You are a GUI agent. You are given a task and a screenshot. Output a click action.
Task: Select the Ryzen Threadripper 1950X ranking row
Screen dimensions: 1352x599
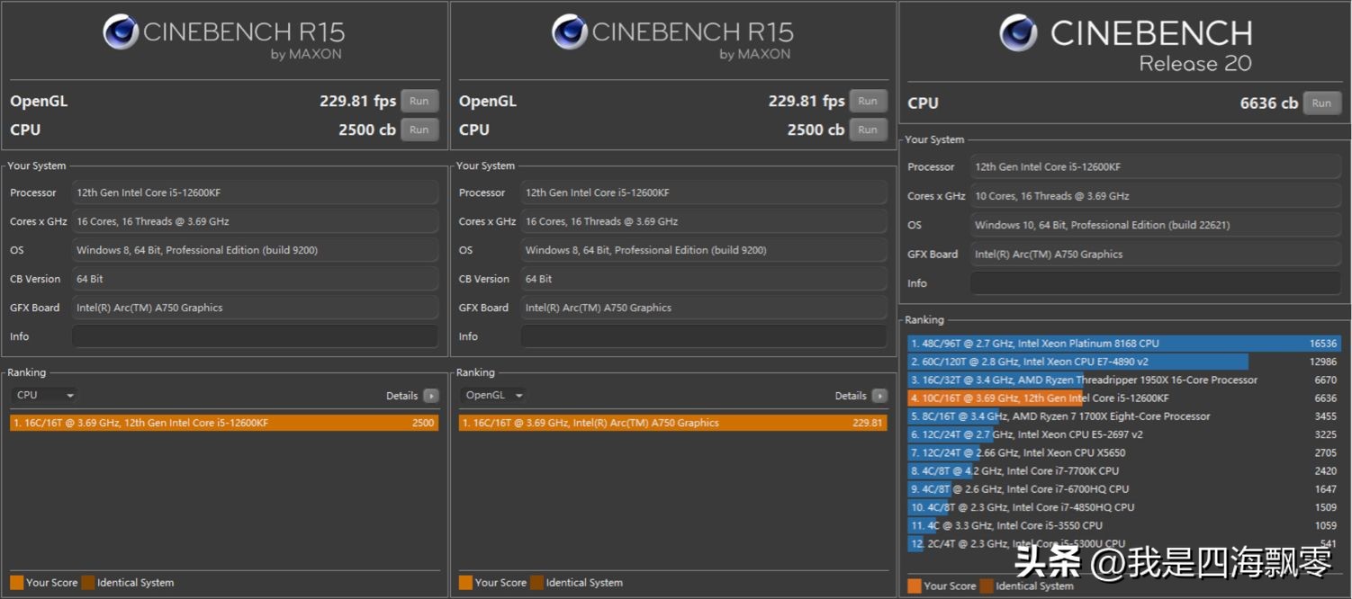click(x=1123, y=380)
